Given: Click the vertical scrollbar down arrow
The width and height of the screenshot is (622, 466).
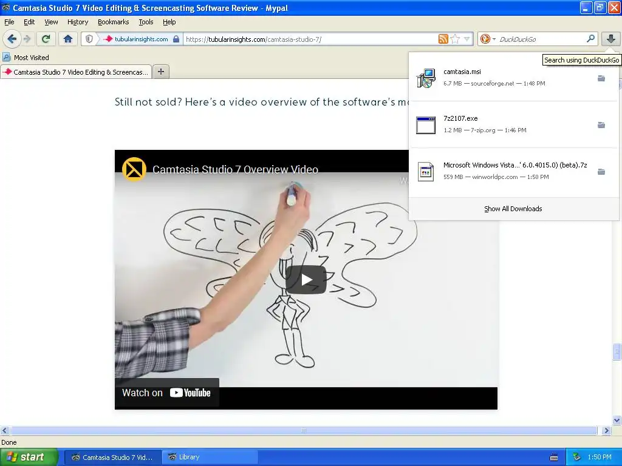Looking at the screenshot, I should (617, 420).
